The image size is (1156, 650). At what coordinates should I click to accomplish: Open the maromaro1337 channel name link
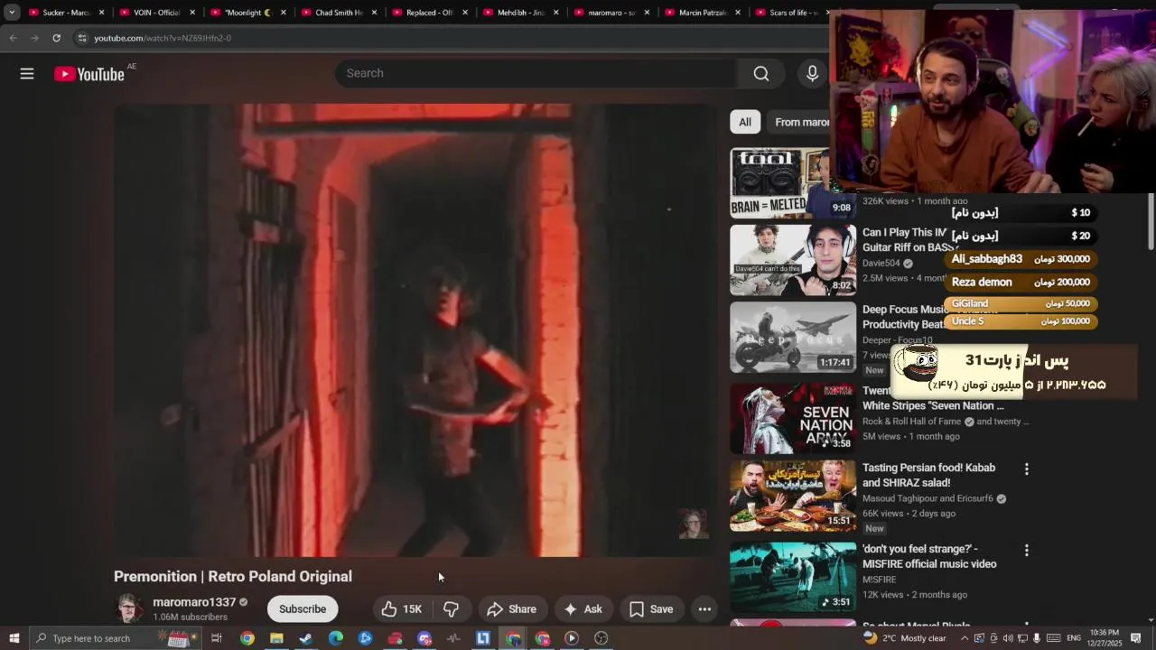click(x=194, y=602)
